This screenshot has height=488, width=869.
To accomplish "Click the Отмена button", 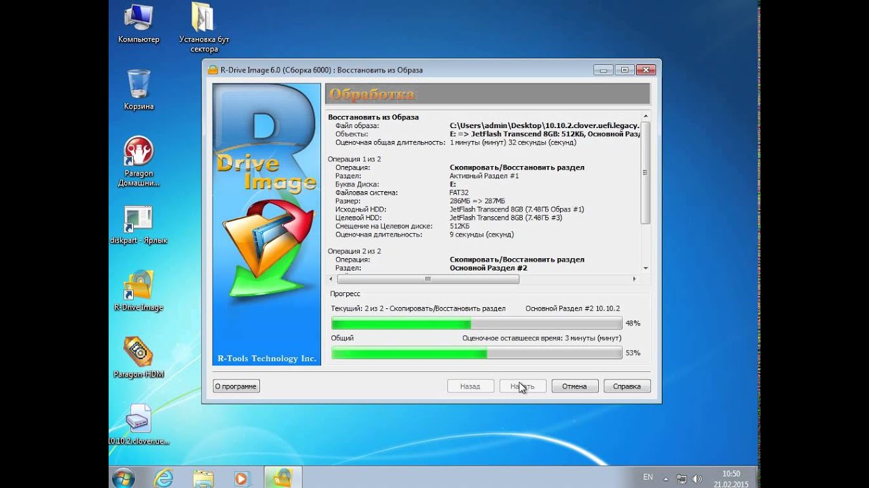I will click(574, 386).
